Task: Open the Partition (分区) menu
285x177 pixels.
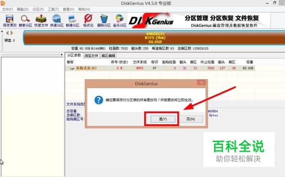Action: (38, 9)
